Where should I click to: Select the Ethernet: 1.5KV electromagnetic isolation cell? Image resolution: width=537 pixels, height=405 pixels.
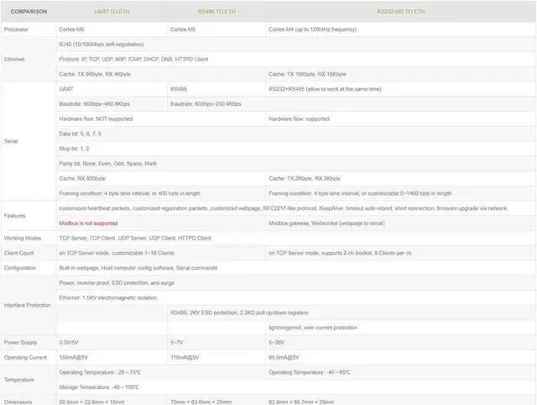[x=295, y=298]
